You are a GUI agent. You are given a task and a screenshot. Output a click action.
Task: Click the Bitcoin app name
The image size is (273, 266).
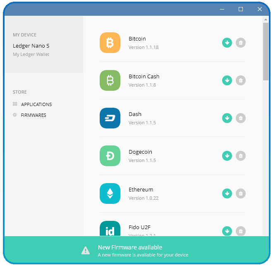click(137, 39)
